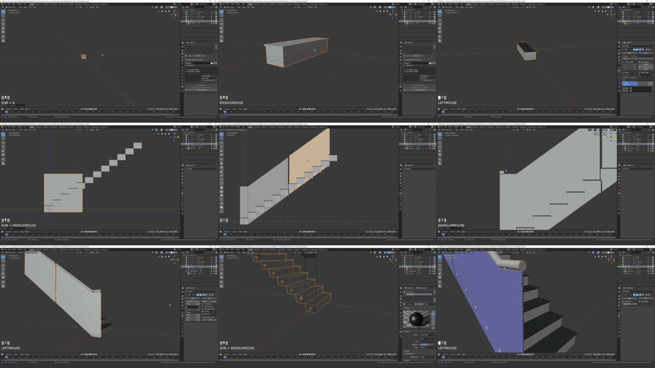
Task: Enable Edge Angle checkbox in bottom-right modifier panel
Action: click(x=623, y=301)
